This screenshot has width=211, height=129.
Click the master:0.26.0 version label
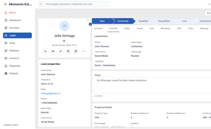(11, 125)
